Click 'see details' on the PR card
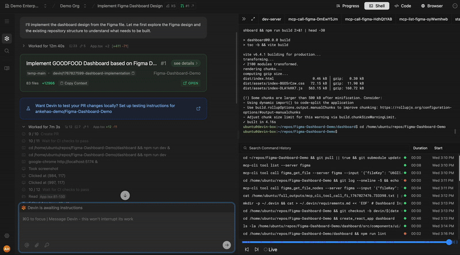This screenshot has width=460, height=255. (x=186, y=63)
